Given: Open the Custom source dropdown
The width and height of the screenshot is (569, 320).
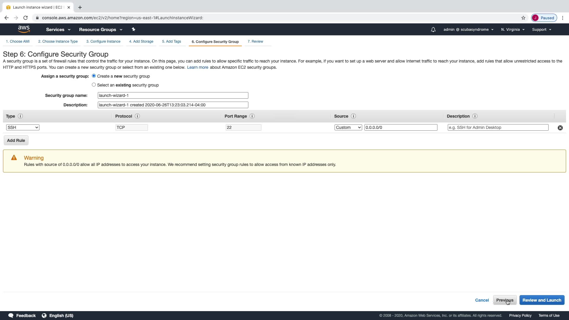Looking at the screenshot, I should [x=348, y=127].
